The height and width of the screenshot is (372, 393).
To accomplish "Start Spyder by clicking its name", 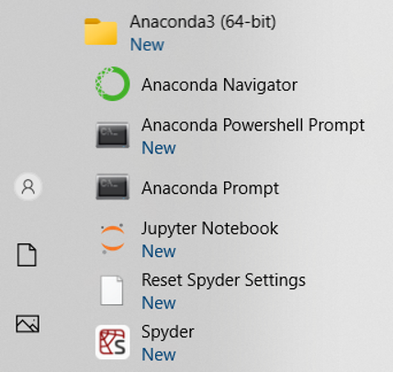I will [168, 333].
